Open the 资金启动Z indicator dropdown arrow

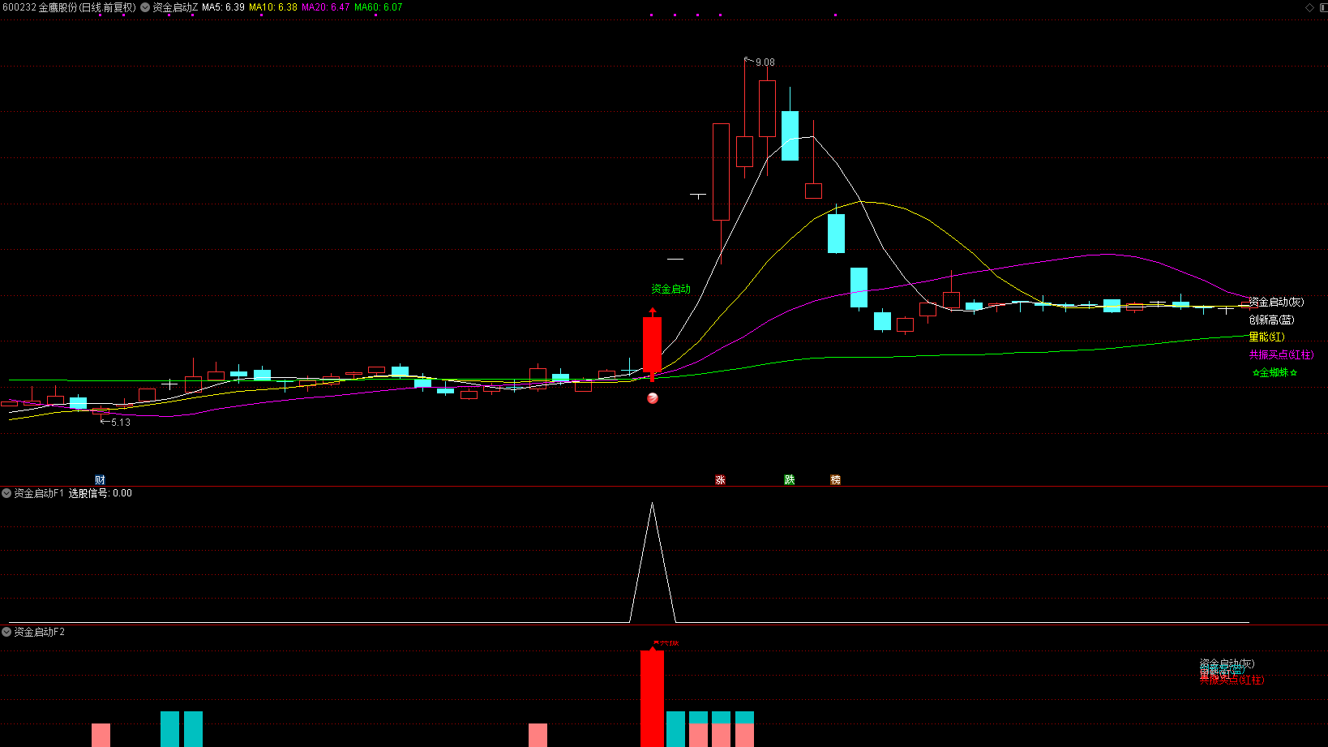click(x=145, y=7)
